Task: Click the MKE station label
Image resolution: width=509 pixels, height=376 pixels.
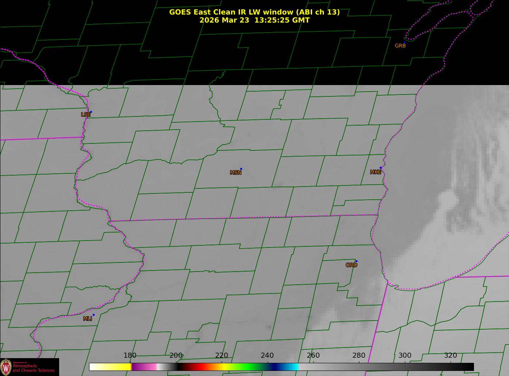Action: (375, 172)
